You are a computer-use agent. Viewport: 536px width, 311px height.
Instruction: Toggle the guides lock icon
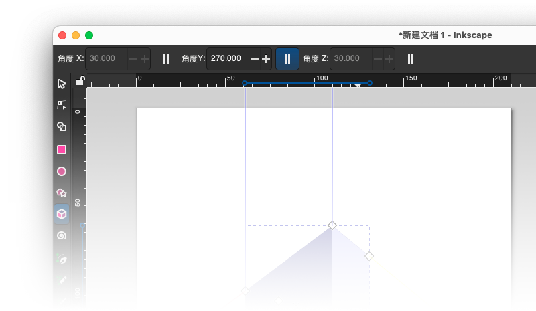[80, 80]
